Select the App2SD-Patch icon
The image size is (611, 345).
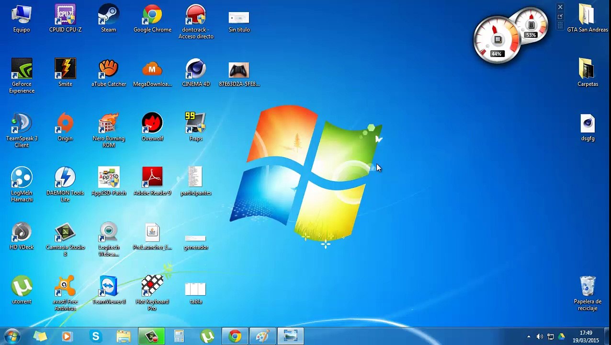click(x=109, y=182)
